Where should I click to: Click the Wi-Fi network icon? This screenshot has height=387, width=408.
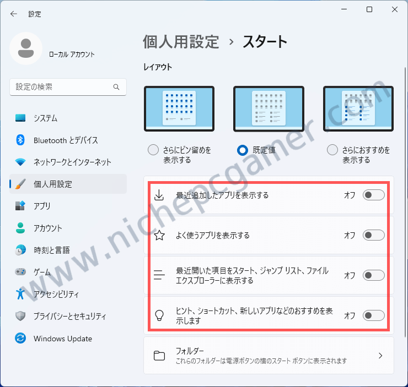(x=20, y=162)
